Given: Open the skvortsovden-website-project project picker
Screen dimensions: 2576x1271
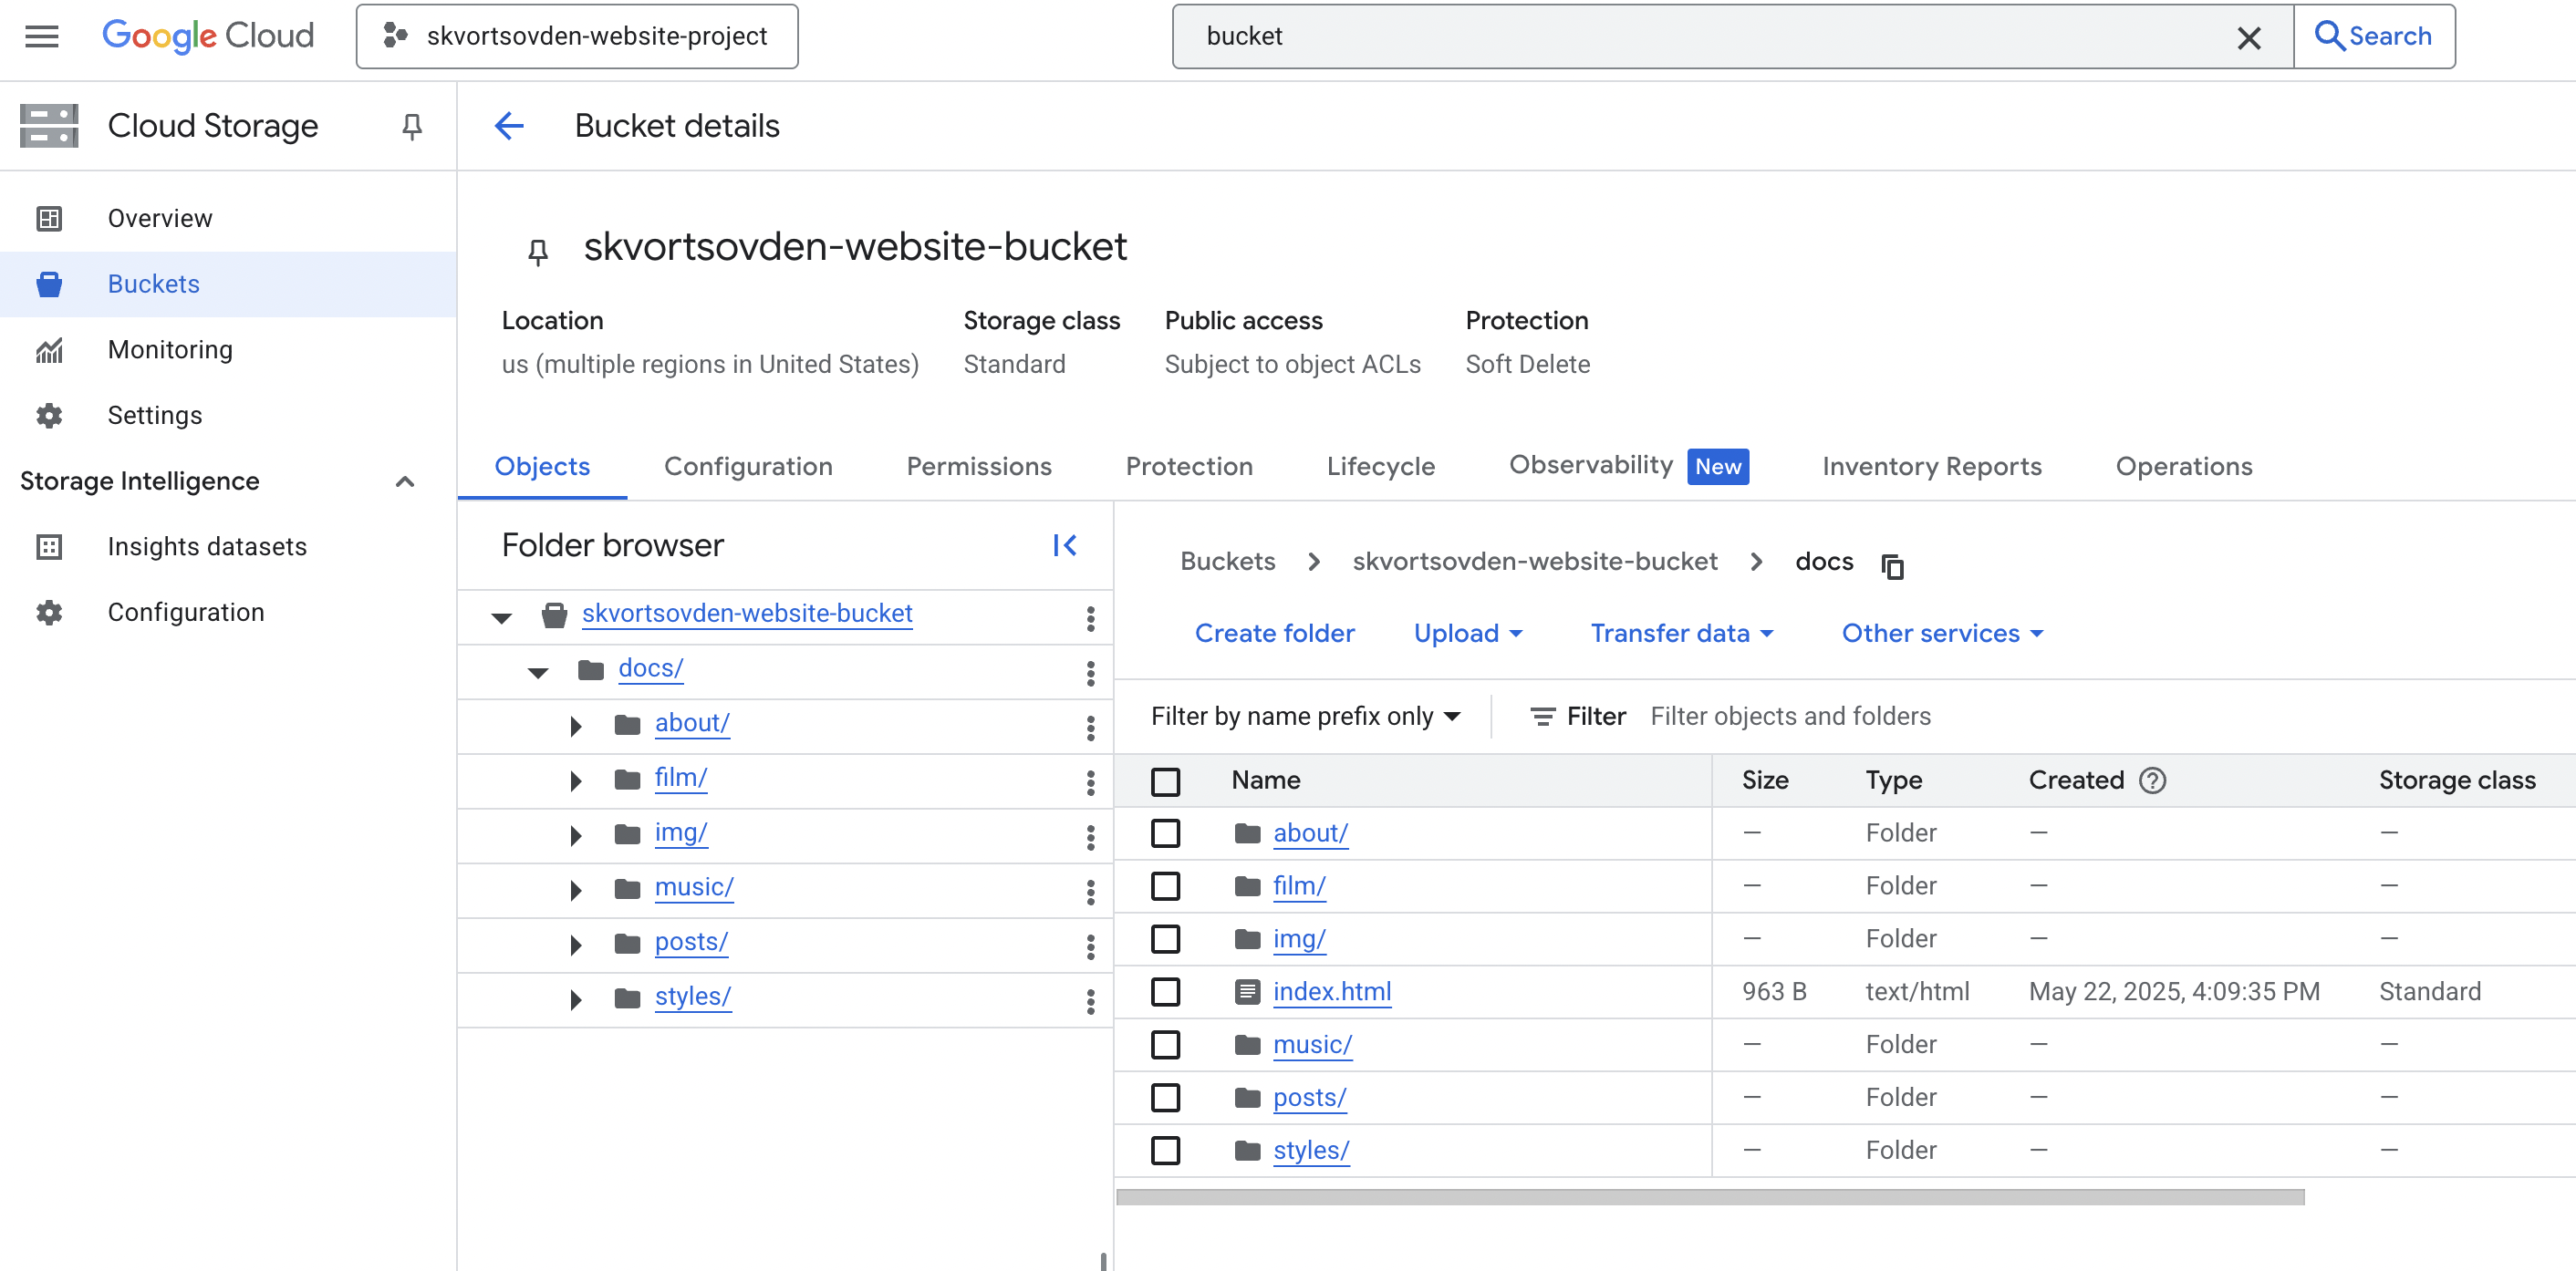Looking at the screenshot, I should click(577, 37).
